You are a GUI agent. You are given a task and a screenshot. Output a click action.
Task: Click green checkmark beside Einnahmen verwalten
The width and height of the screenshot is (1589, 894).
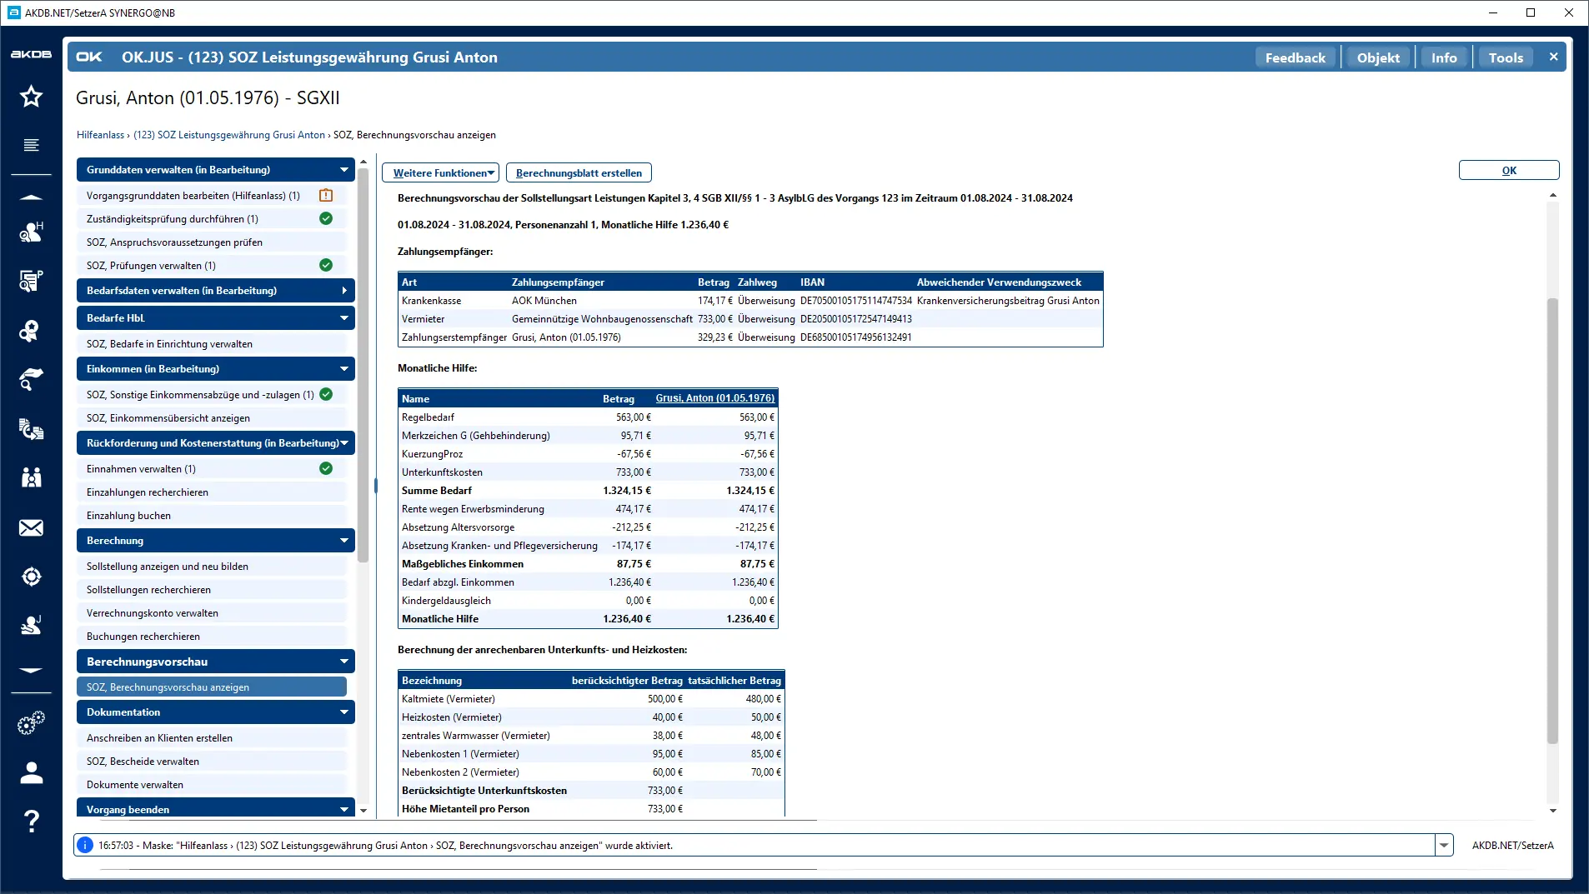click(x=326, y=468)
